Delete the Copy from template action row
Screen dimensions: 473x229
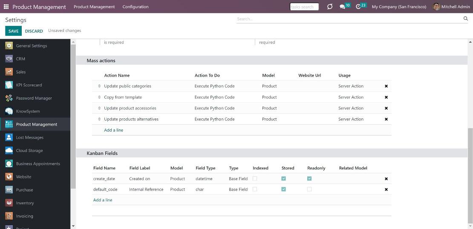tap(386, 97)
